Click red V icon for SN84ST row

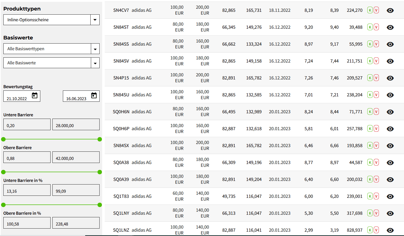click(376, 27)
